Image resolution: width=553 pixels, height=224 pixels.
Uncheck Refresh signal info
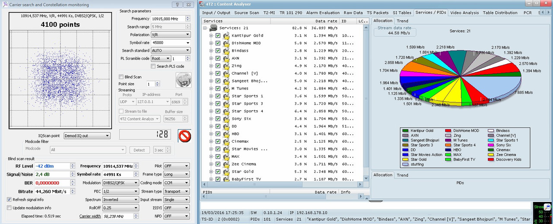click(10, 200)
